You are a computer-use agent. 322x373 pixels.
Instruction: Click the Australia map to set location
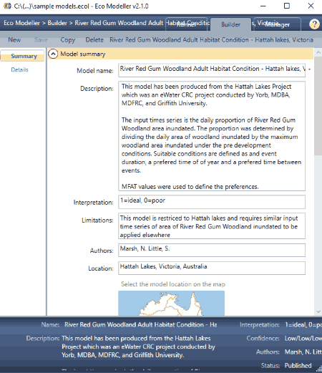coord(171,304)
